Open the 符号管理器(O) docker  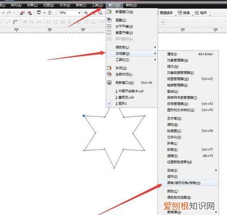coord(188,104)
